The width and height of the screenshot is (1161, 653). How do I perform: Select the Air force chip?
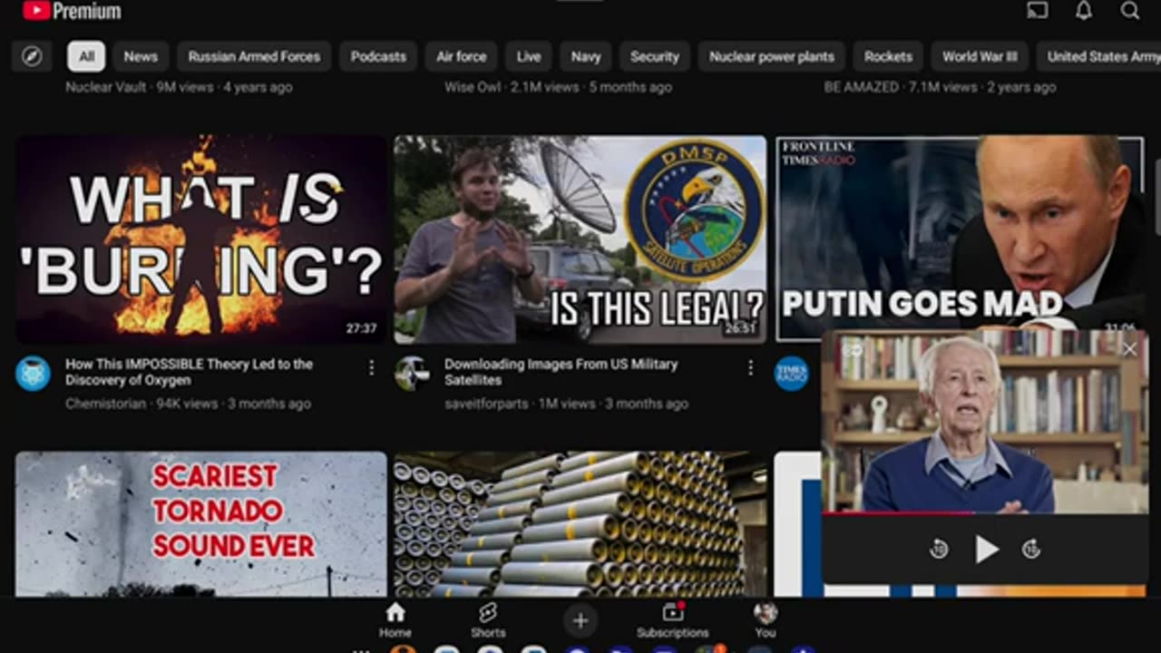[x=462, y=56]
